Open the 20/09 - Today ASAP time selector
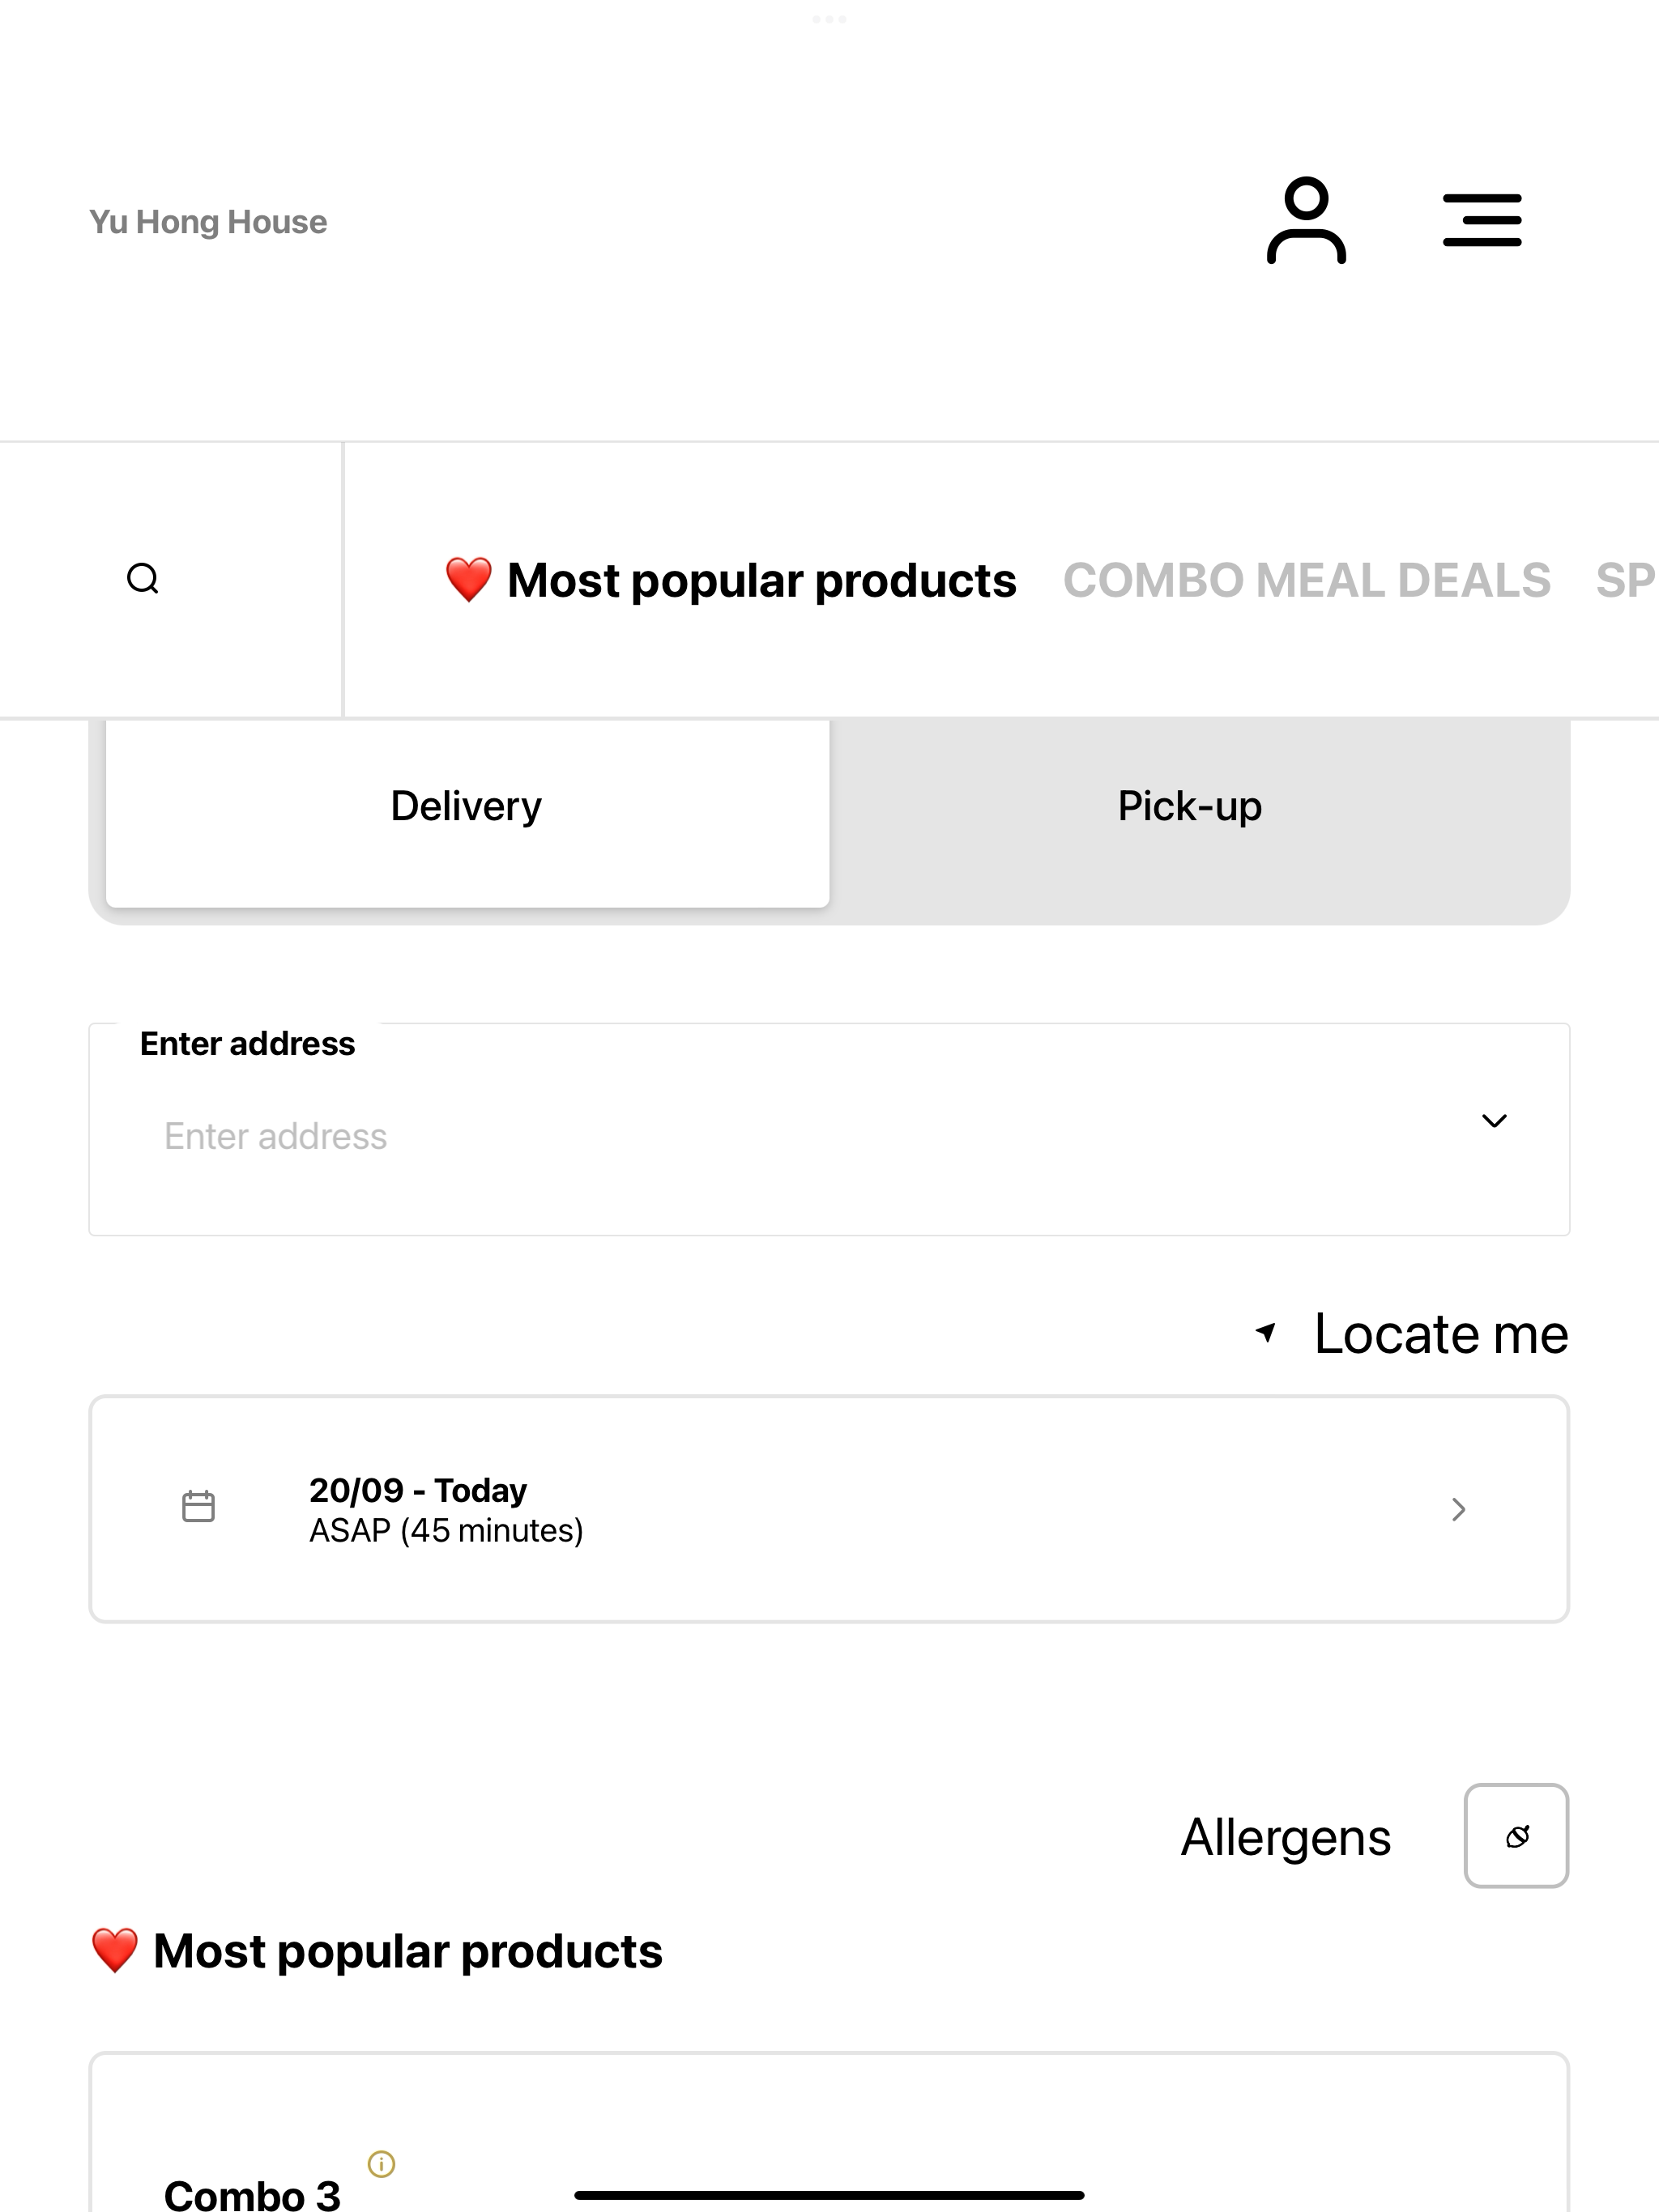Screen dimensions: 1659x2212 829,1509
